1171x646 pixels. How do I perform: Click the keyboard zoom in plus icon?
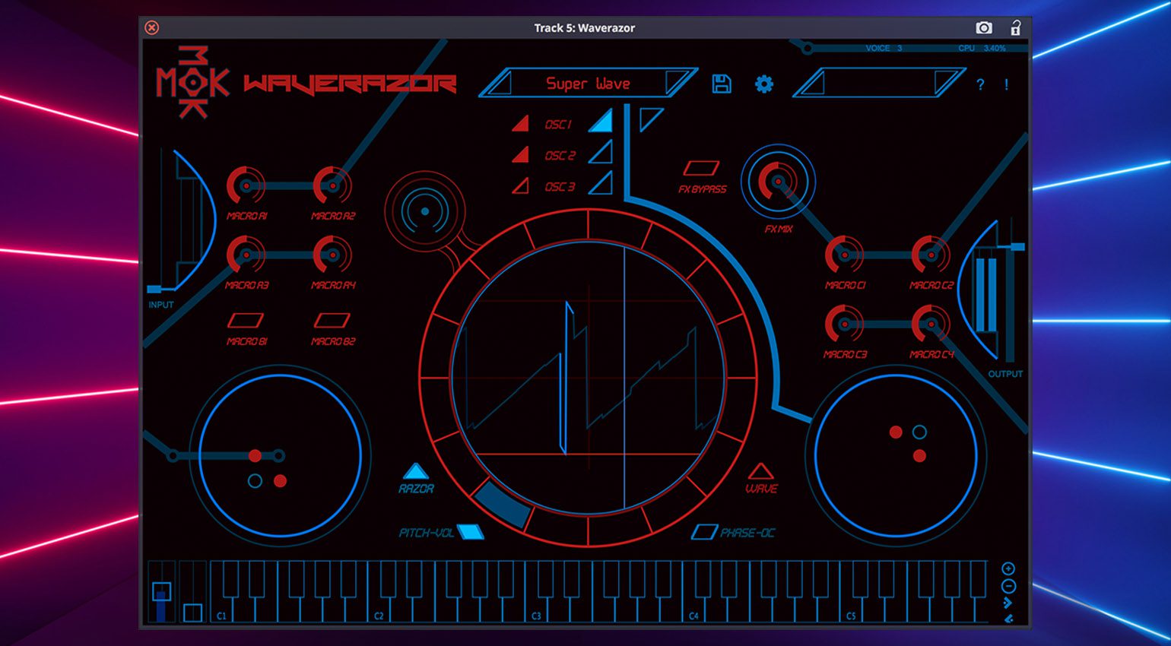(1008, 568)
